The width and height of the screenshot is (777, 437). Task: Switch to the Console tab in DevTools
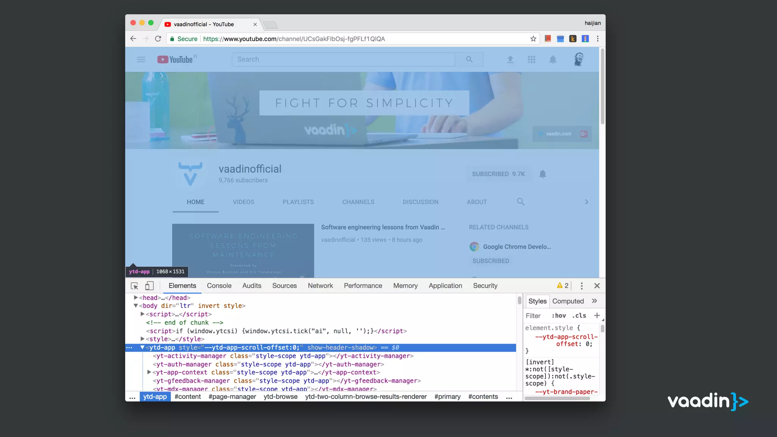point(219,286)
